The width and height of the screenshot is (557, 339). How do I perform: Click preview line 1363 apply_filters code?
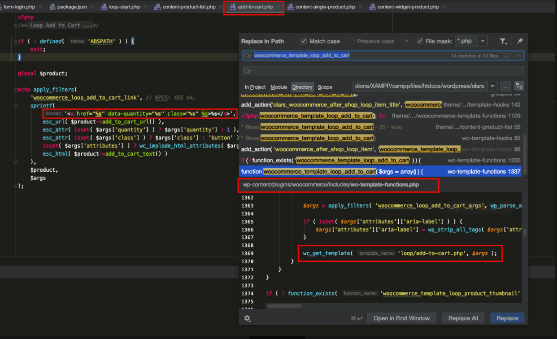coord(412,206)
